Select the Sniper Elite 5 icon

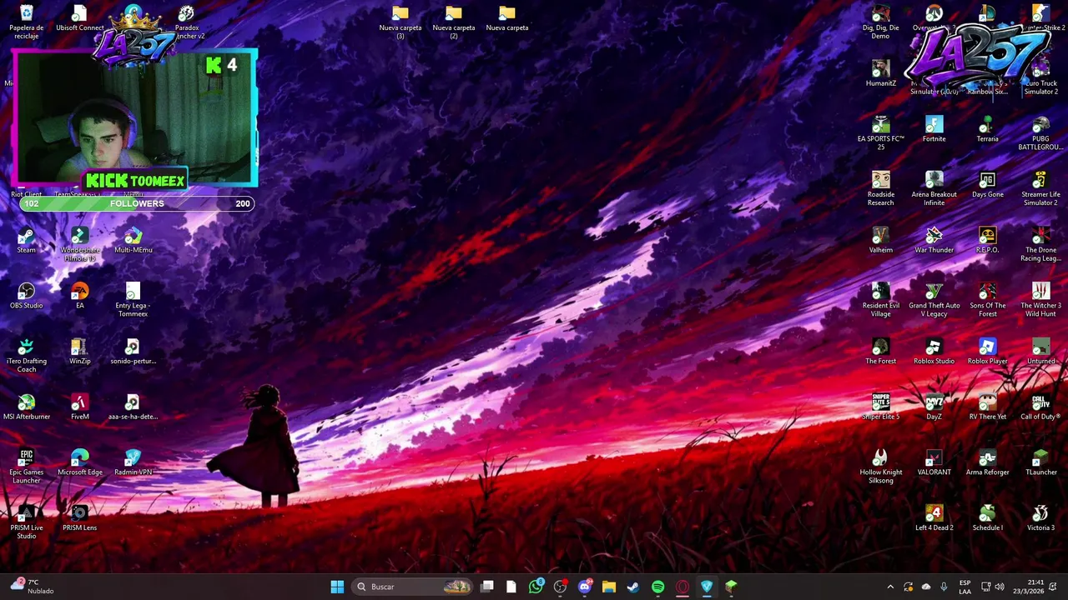click(881, 407)
